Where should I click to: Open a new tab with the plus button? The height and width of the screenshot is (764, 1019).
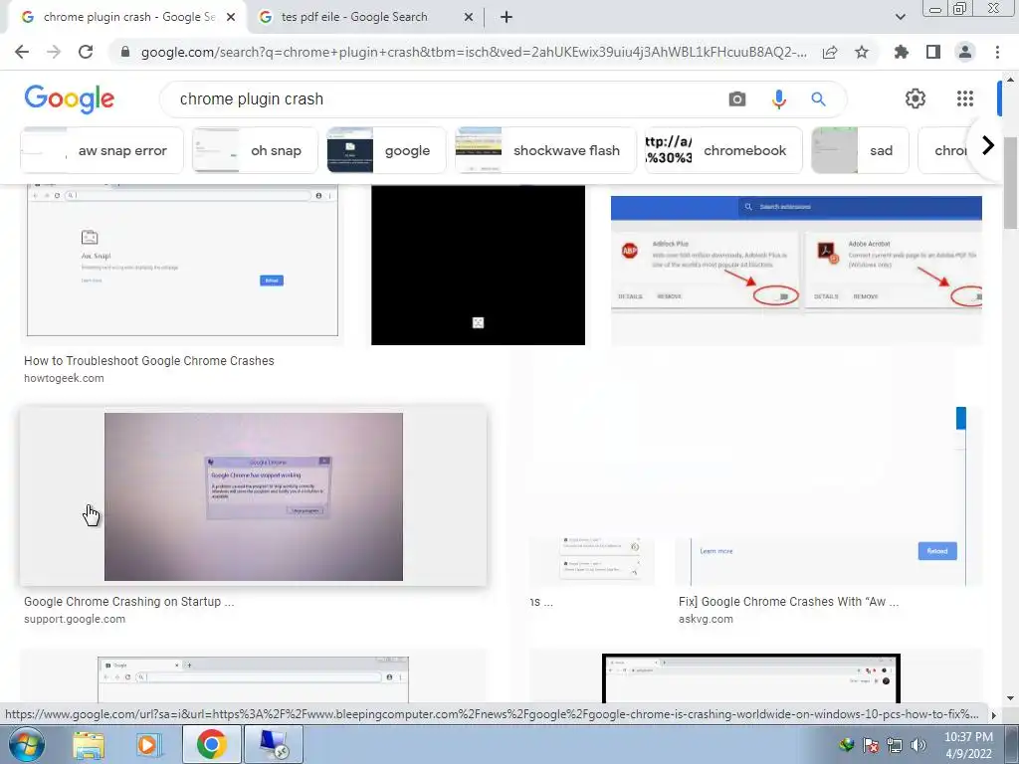pyautogui.click(x=507, y=18)
